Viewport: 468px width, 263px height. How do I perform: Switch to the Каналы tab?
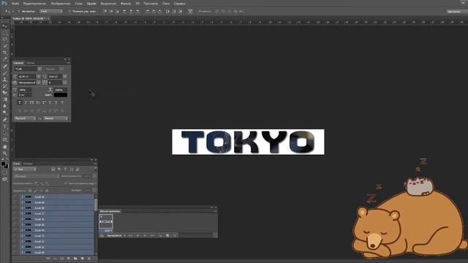[x=28, y=164]
